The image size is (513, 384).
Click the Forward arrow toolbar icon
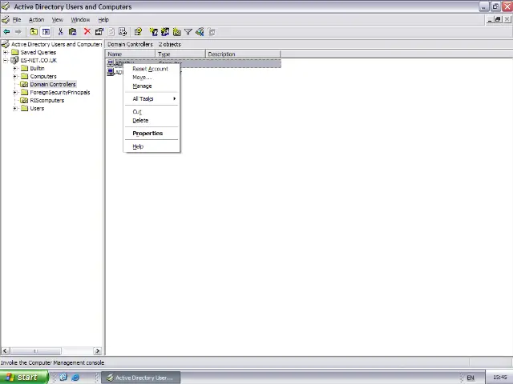coord(18,32)
